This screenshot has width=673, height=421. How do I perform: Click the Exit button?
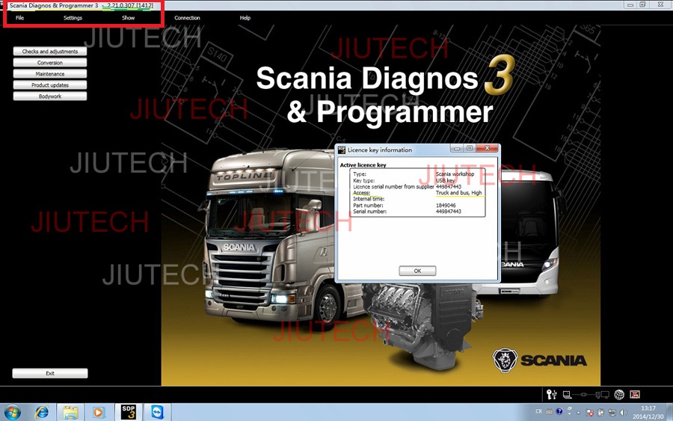click(x=50, y=373)
